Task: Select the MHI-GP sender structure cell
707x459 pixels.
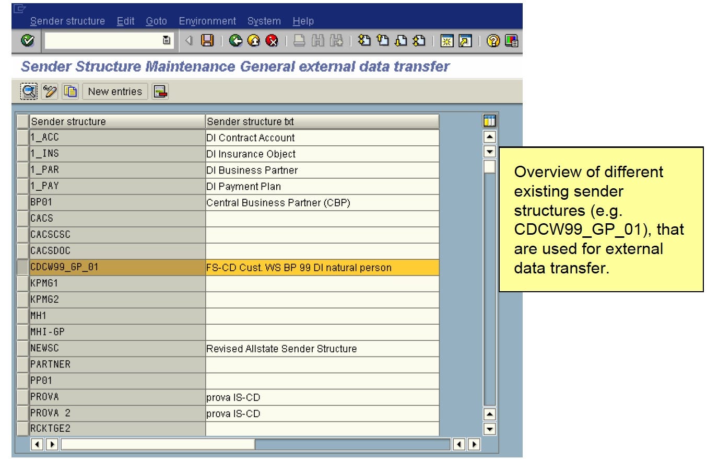Action: (x=117, y=332)
